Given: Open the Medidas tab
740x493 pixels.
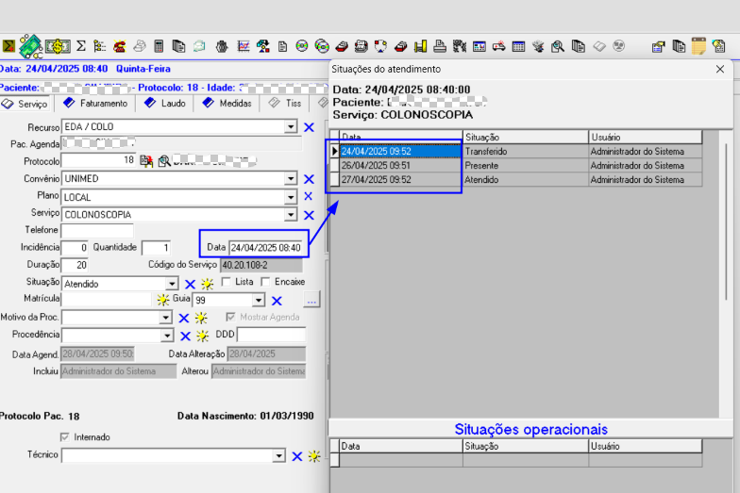Looking at the screenshot, I should click(x=227, y=104).
